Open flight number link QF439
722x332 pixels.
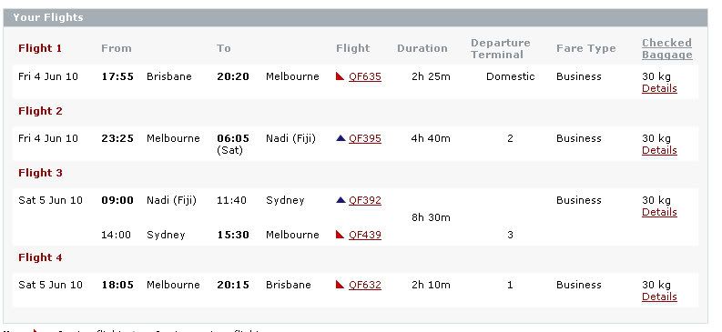click(x=365, y=235)
